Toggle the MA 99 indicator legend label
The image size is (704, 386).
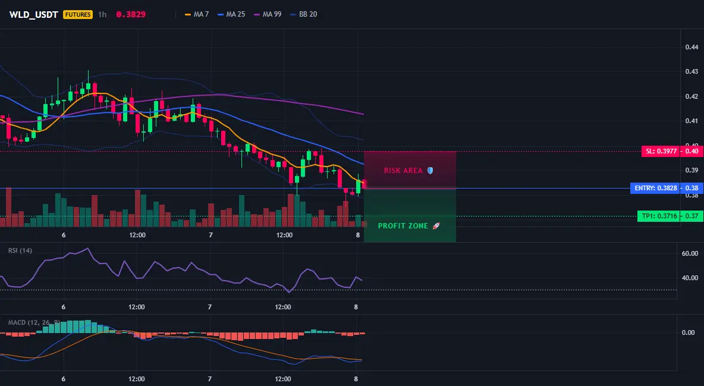pyautogui.click(x=272, y=14)
